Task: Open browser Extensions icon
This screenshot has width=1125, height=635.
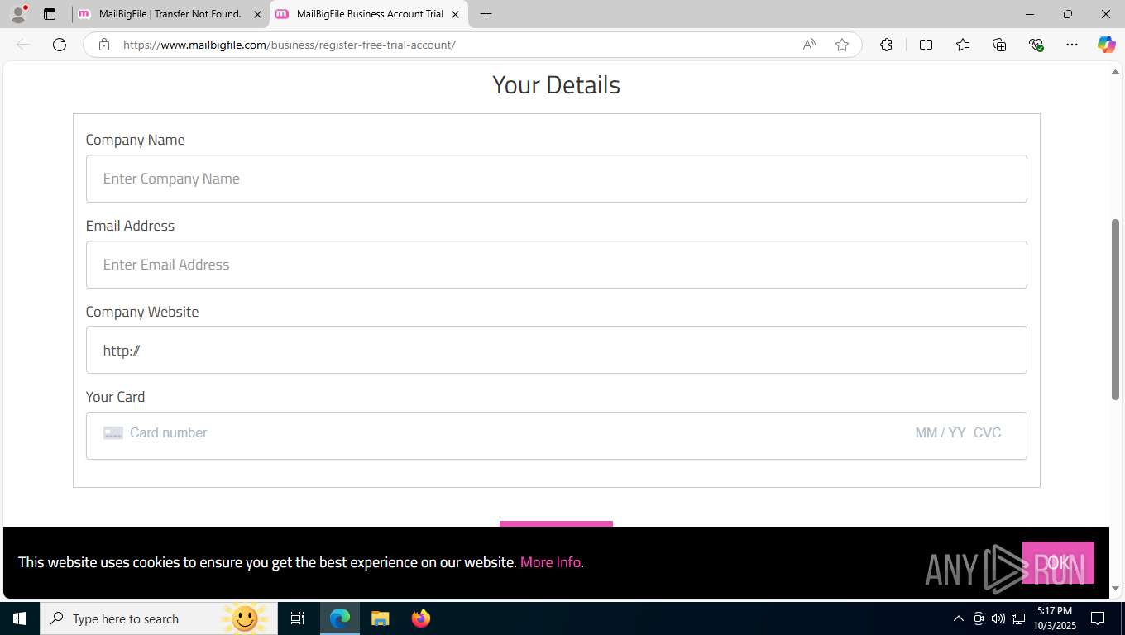Action: tap(886, 45)
